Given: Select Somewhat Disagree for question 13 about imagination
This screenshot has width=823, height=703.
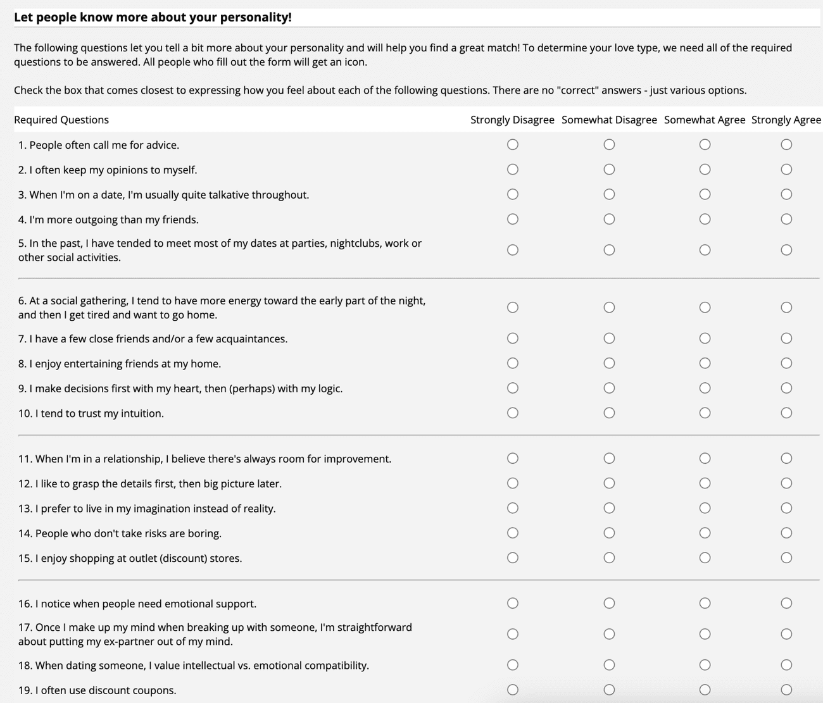Looking at the screenshot, I should pos(609,507).
